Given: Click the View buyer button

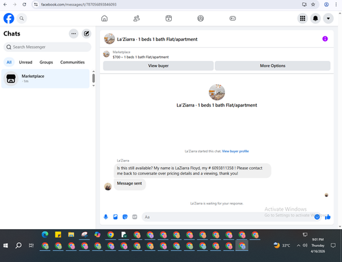Looking at the screenshot, I should (x=158, y=66).
